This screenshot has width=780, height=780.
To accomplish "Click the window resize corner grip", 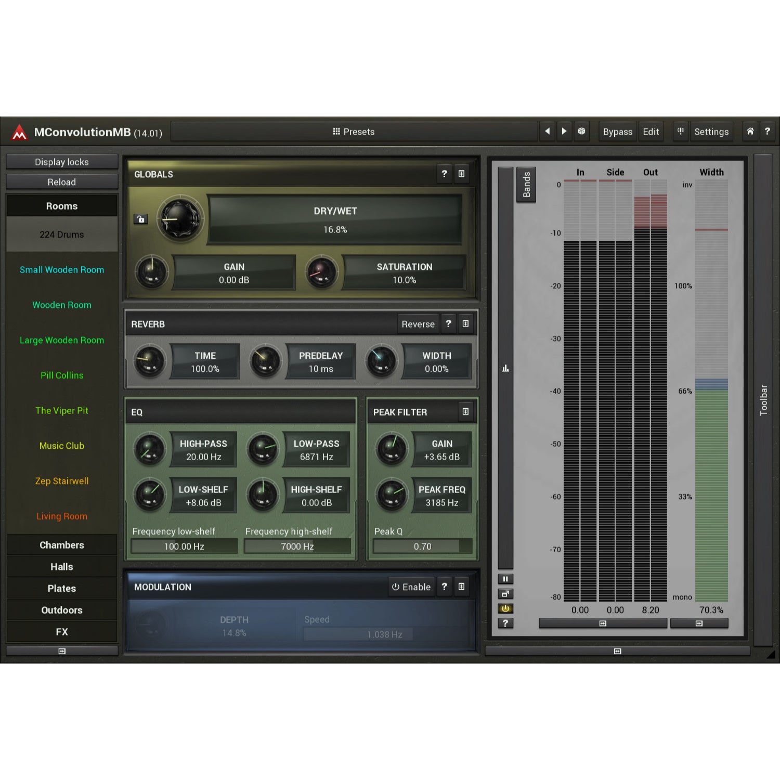I will pos(771,655).
